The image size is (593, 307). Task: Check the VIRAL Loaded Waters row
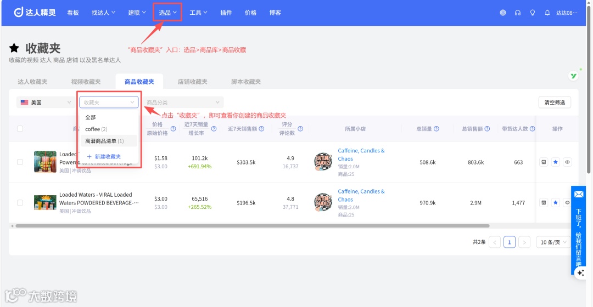pos(20,203)
